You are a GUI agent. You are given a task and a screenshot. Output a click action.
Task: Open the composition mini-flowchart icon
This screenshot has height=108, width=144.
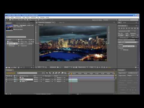coord(43,73)
